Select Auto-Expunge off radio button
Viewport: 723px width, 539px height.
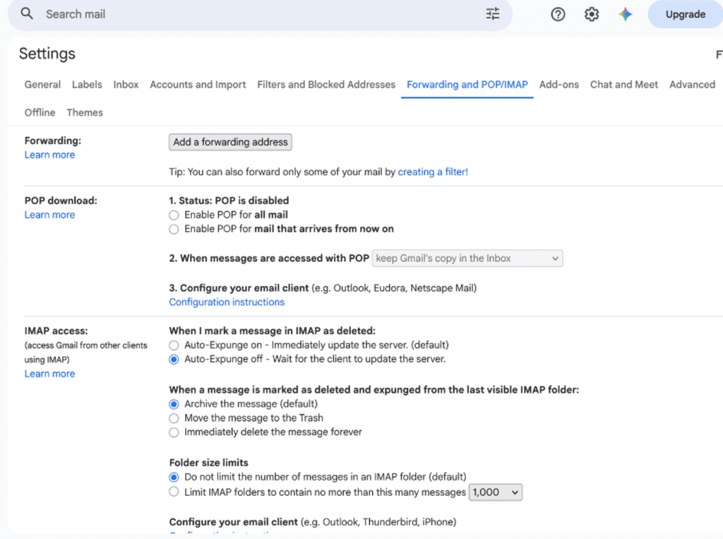[174, 360]
